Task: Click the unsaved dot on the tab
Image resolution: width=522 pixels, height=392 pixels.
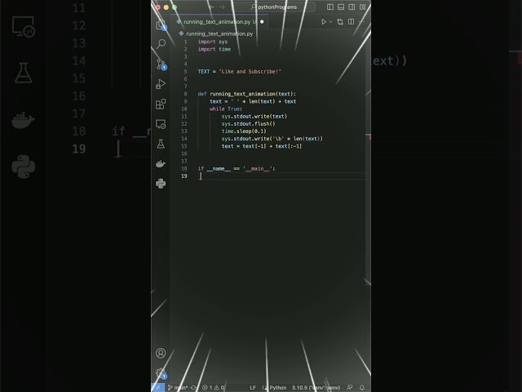Action: (262, 22)
